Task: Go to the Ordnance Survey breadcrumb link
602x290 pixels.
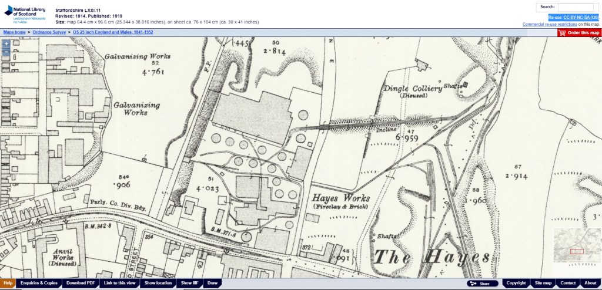Action: coord(49,32)
